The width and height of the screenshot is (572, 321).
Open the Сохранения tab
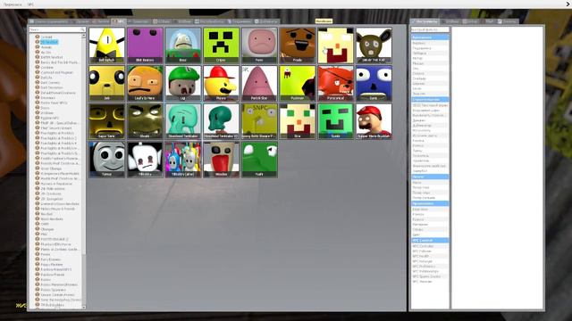point(240,21)
